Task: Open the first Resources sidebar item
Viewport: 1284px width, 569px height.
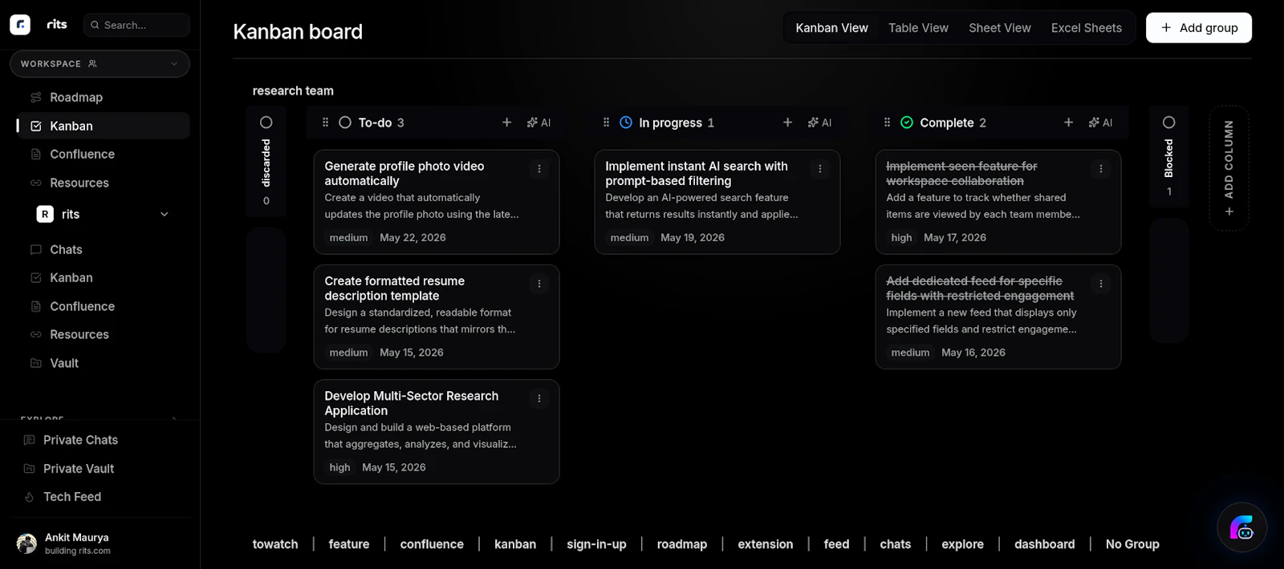Action: coord(103,183)
